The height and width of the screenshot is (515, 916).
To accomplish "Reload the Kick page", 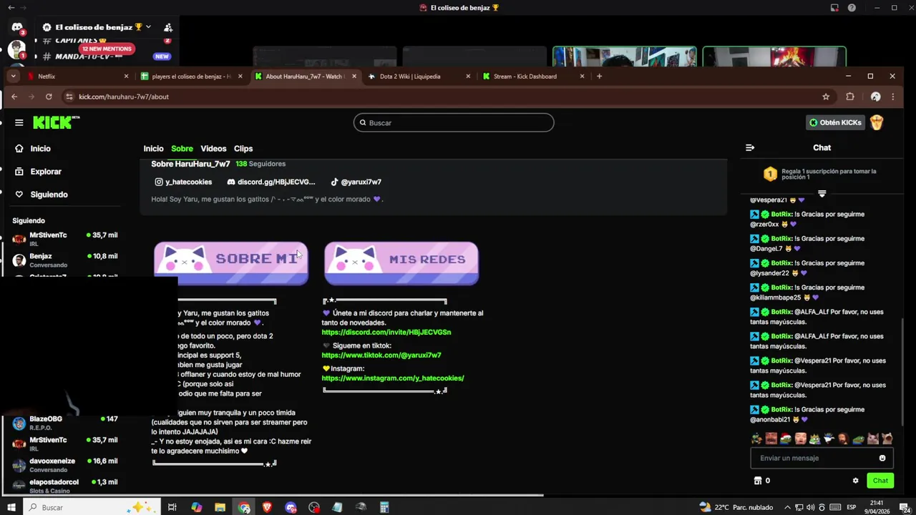I will pos(49,97).
